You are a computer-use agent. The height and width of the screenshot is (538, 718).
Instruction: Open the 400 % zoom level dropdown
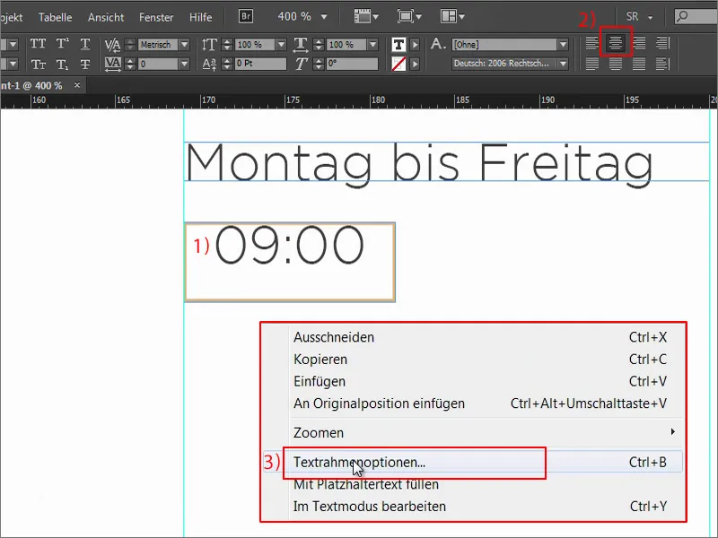324,17
